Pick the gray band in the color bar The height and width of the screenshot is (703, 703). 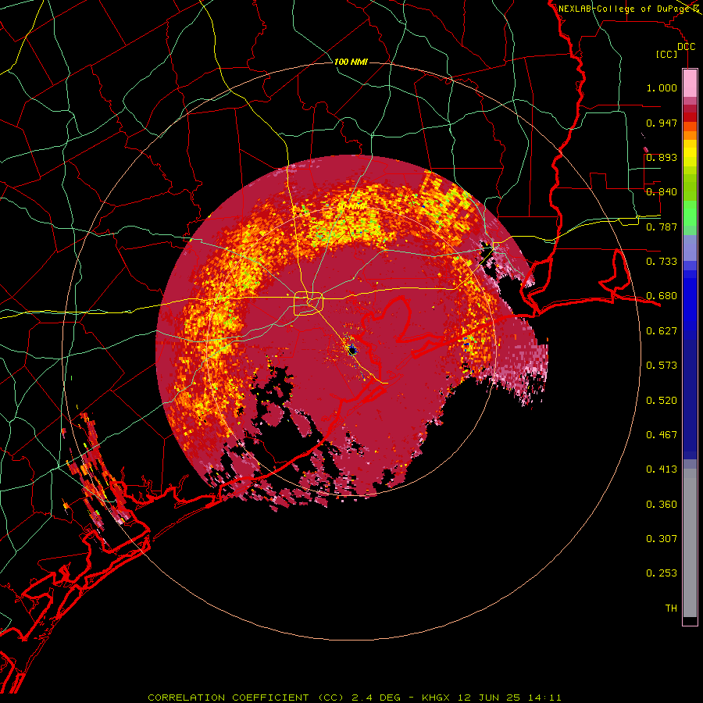[x=690, y=543]
